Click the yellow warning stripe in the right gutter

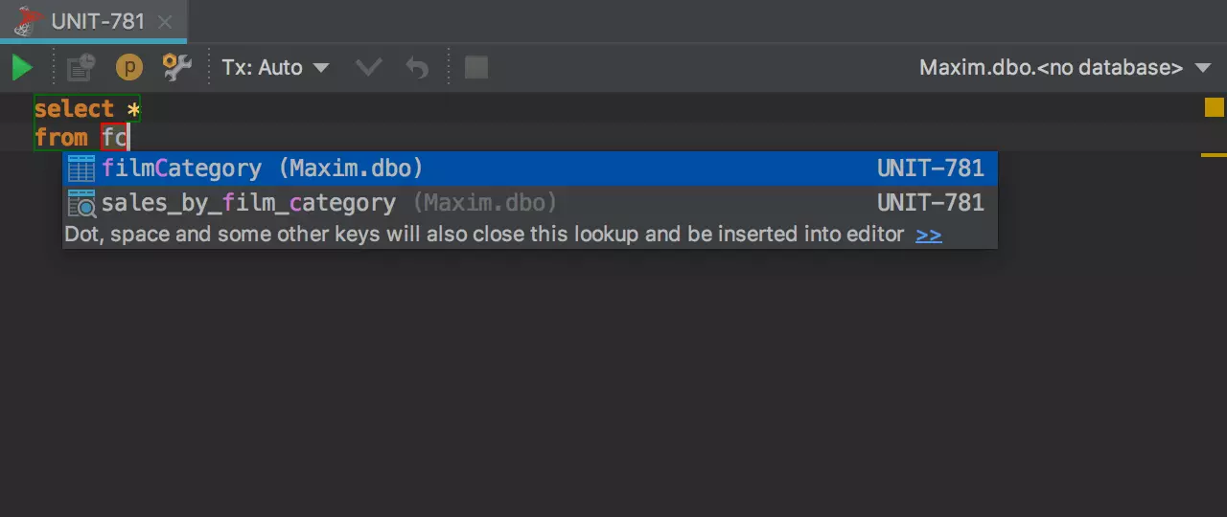[1214, 154]
